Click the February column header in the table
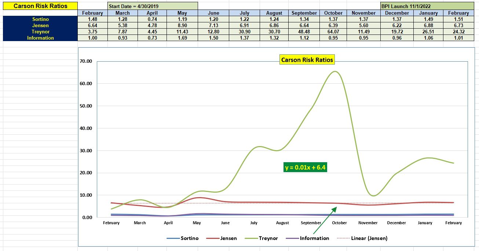479x251 pixels. [x=93, y=13]
